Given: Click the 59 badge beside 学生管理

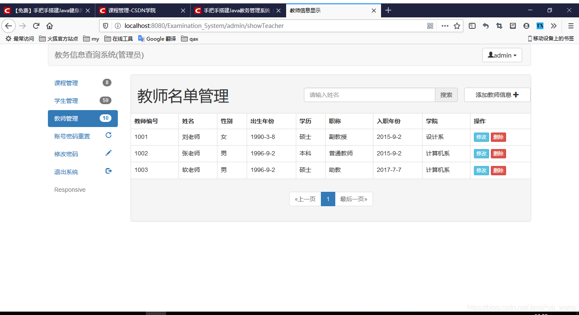Looking at the screenshot, I should click(x=106, y=100).
